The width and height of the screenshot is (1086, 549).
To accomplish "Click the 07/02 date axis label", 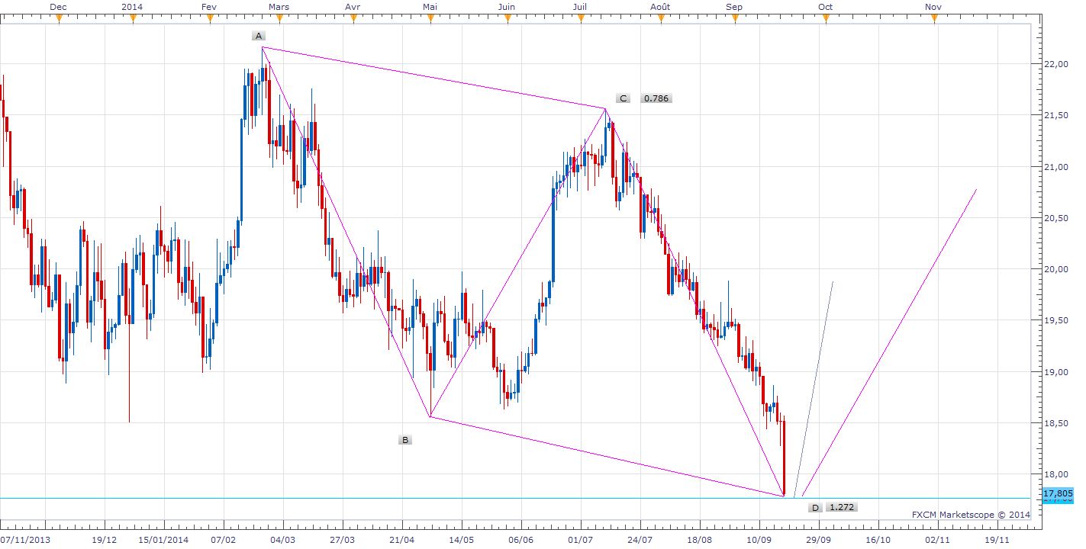I will click(223, 540).
